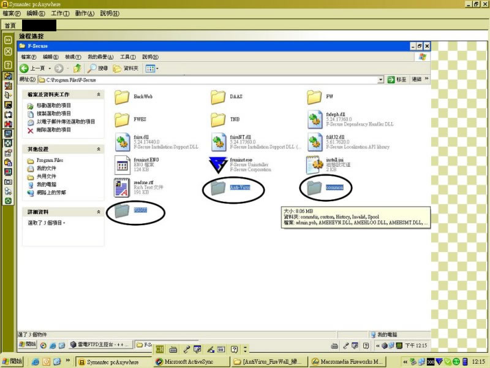
Task: Click 移動選取的項目 task link
Action: (x=53, y=105)
